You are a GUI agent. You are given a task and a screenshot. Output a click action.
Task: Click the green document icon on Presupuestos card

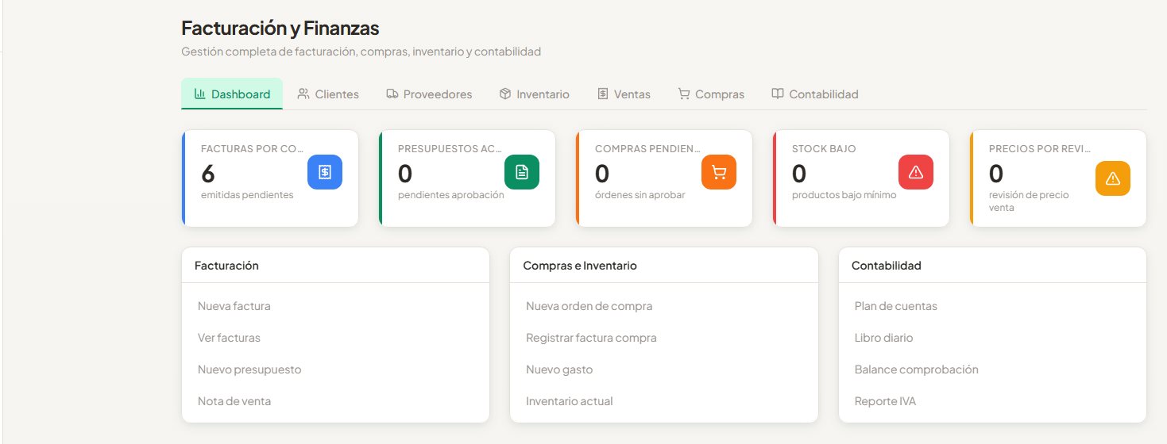pos(522,172)
